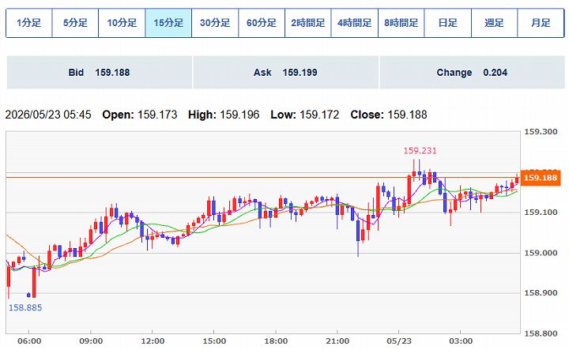Click the 21:00 time axis label
This screenshot has height=350, width=569.
(337, 341)
